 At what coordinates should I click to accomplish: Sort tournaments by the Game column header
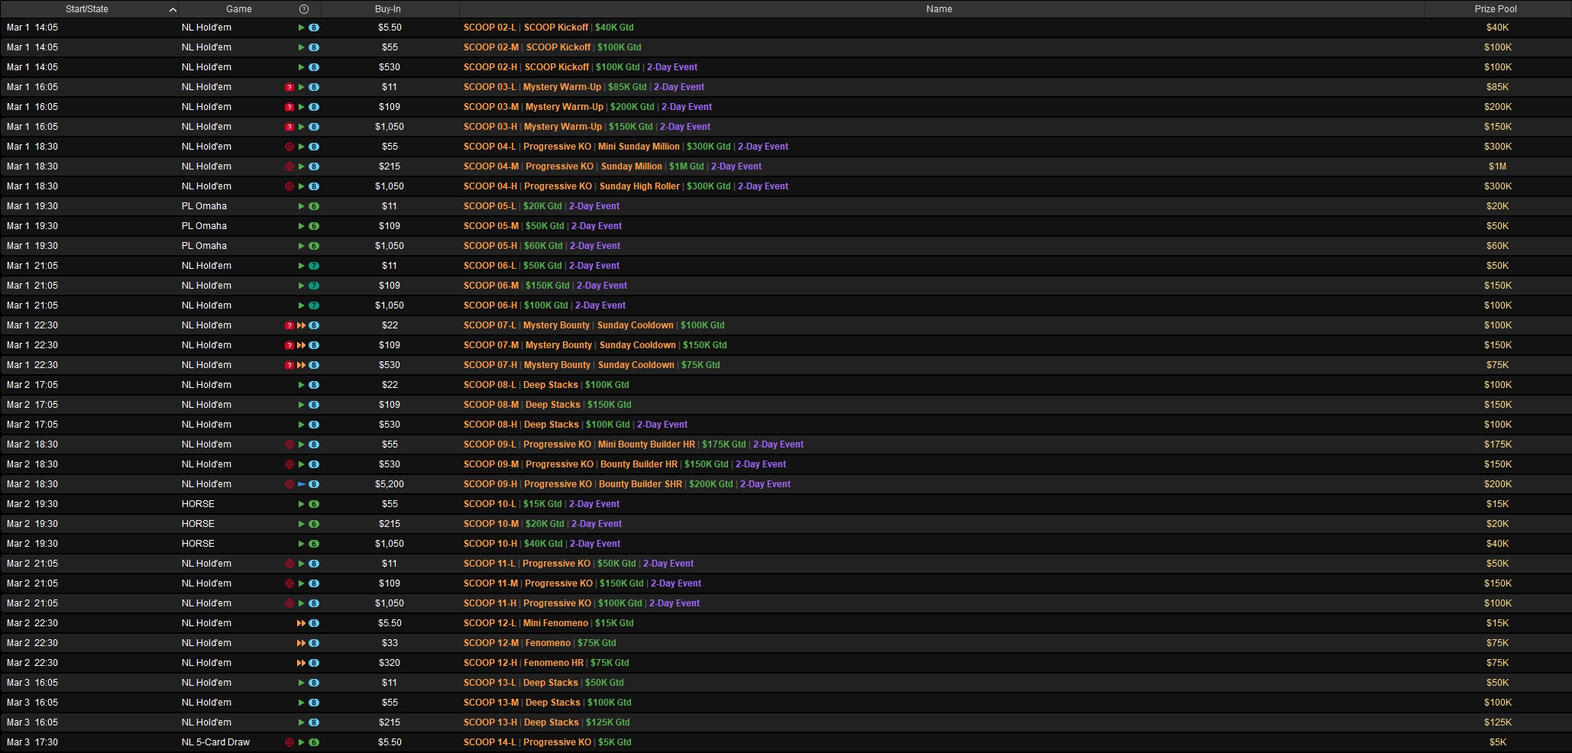[x=238, y=9]
